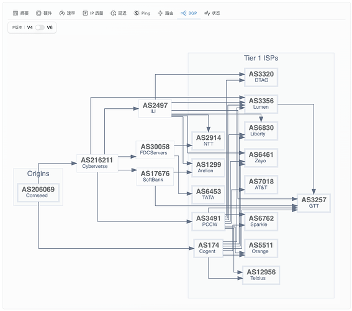The width and height of the screenshot is (352, 311).
Task: Go to the 延迟 latency tab
Action: [x=119, y=13]
